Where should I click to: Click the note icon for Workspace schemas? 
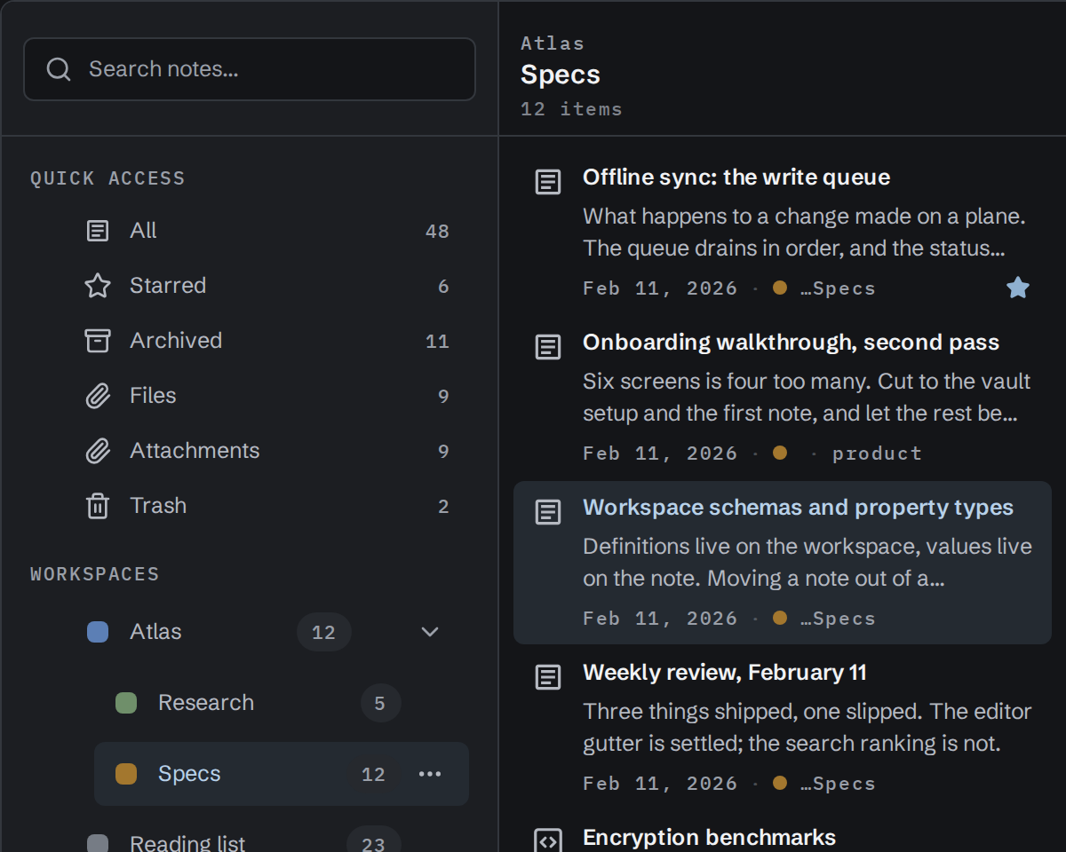[548, 513]
